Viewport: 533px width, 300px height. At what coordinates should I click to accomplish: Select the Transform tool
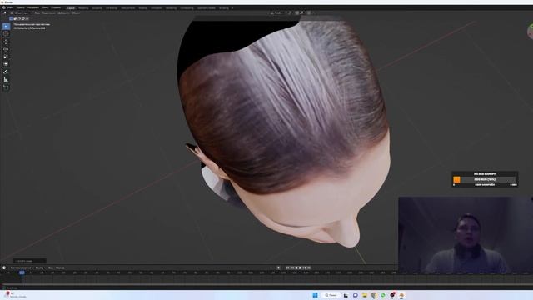click(6, 64)
